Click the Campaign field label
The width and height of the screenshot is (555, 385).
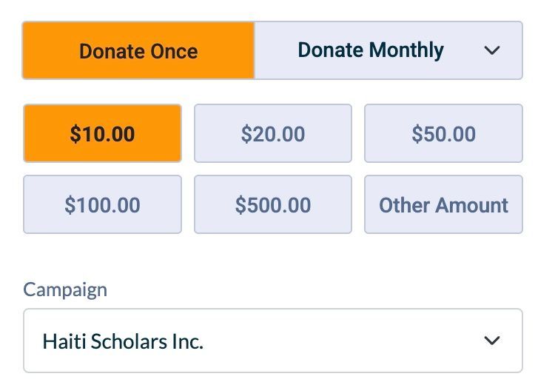(x=65, y=289)
